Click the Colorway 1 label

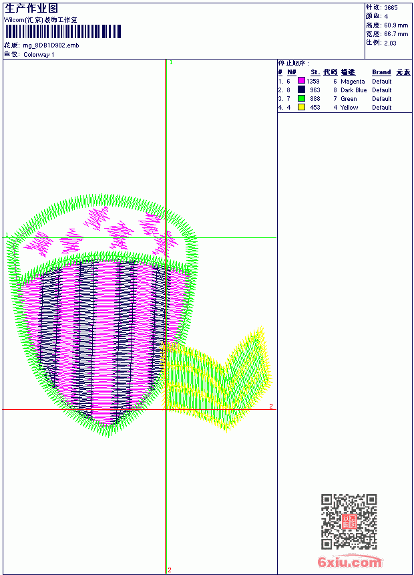point(39,55)
